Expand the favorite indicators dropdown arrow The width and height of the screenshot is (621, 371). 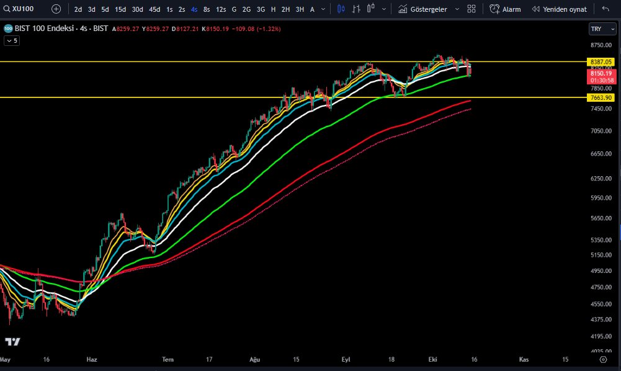[457, 9]
